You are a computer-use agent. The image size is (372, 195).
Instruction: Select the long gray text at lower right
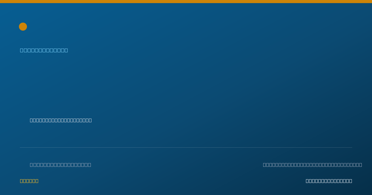click(x=312, y=165)
